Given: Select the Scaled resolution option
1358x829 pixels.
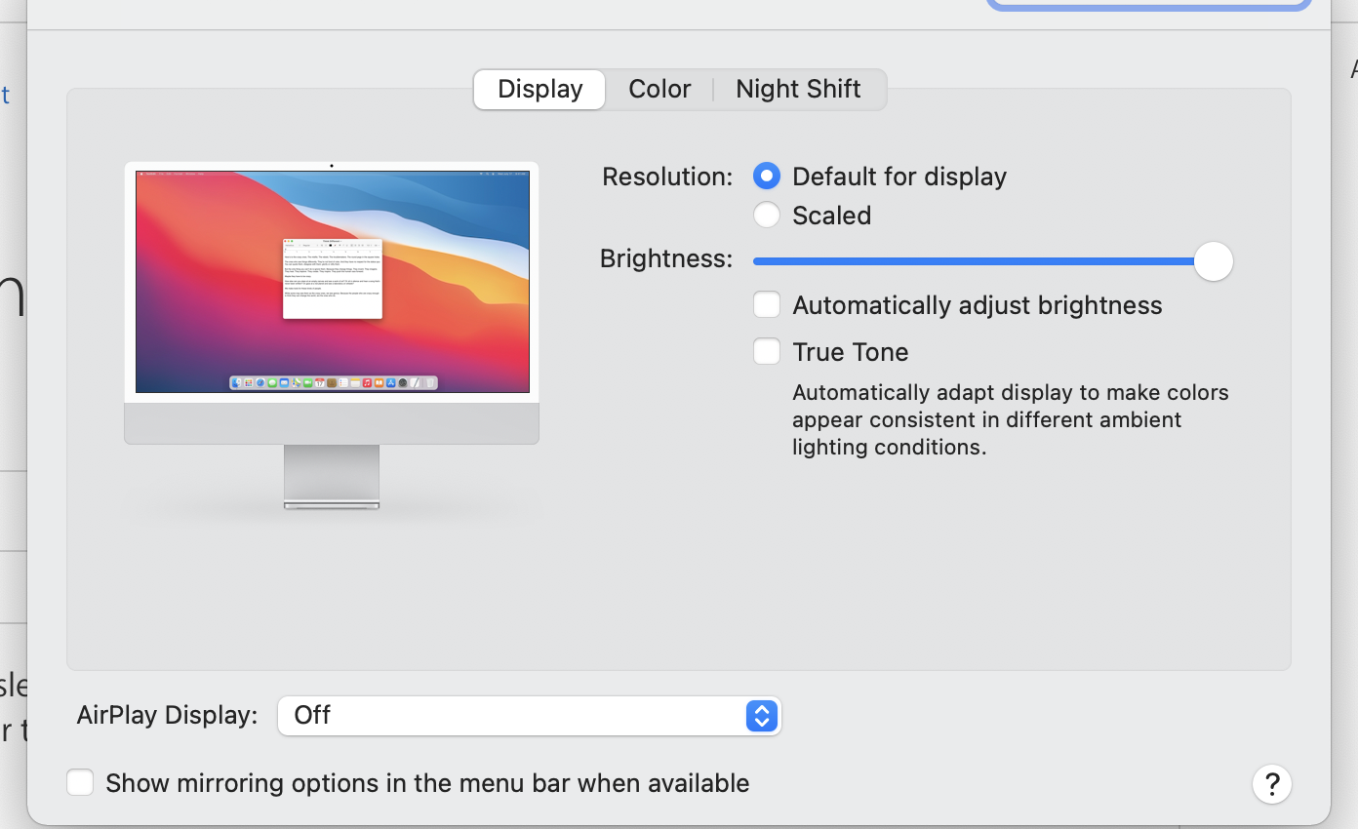Looking at the screenshot, I should pyautogui.click(x=767, y=215).
